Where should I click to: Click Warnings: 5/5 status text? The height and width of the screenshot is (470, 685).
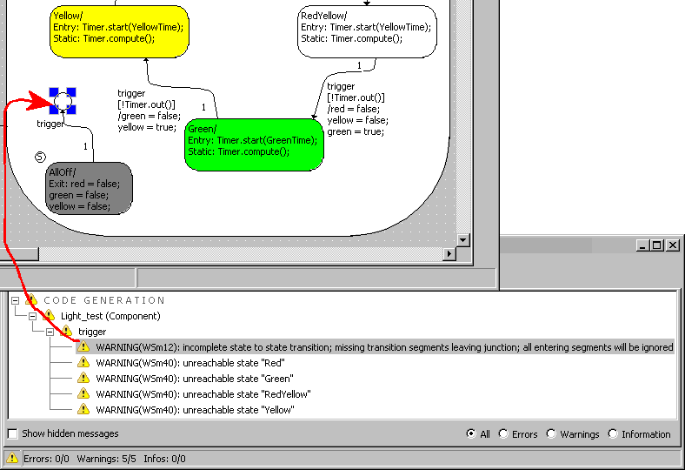tap(107, 459)
